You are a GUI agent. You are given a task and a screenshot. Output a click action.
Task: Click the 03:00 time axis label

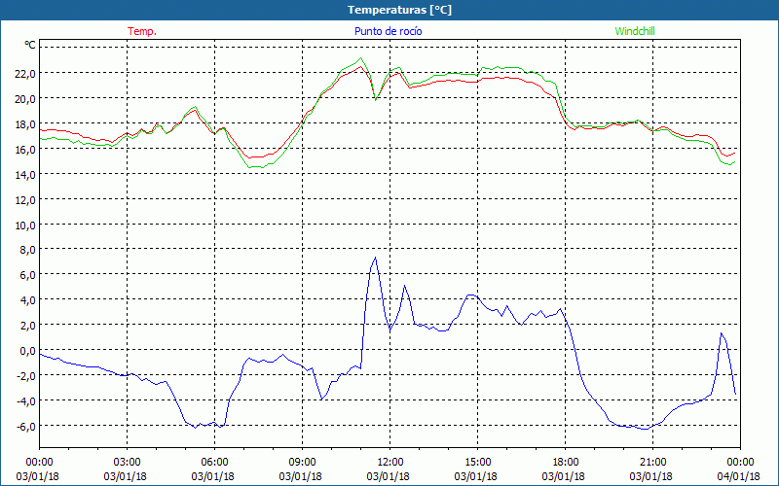[x=127, y=463]
